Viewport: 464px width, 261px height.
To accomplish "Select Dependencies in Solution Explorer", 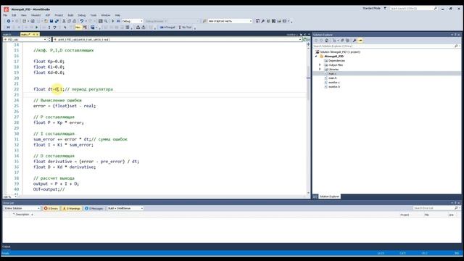I will point(336,61).
